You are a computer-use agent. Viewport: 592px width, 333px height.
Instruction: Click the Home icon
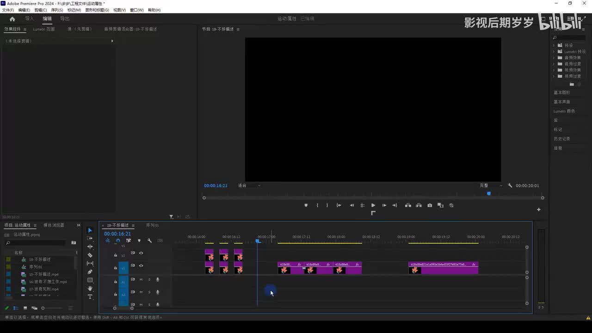pyautogui.click(x=12, y=19)
